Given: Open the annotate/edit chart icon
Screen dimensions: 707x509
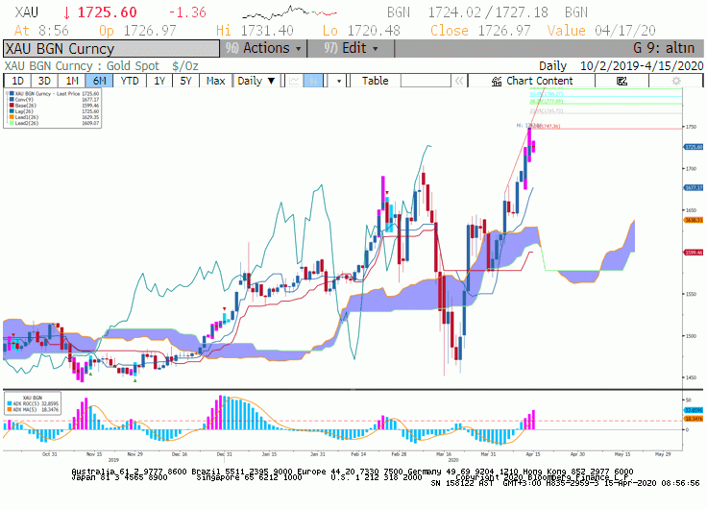Looking at the screenshot, I should click(x=622, y=81).
